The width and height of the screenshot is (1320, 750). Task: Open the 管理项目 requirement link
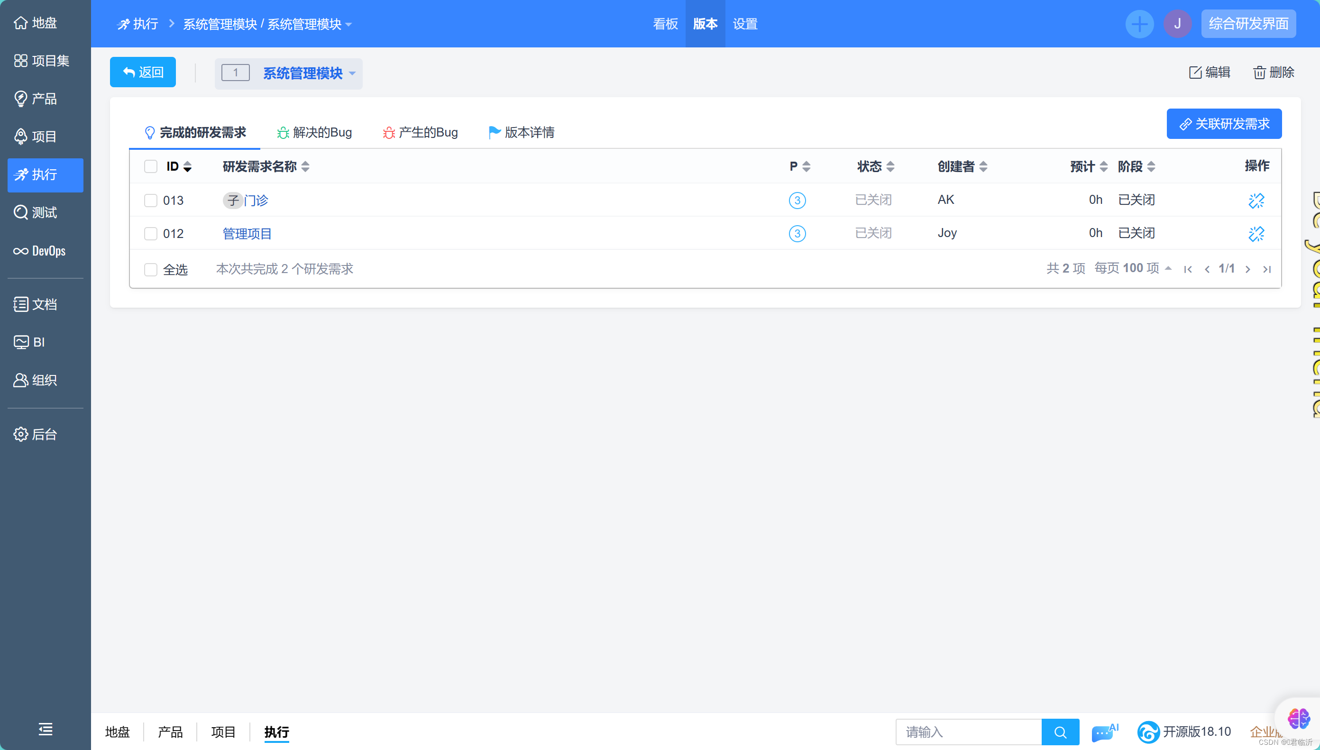click(x=247, y=233)
